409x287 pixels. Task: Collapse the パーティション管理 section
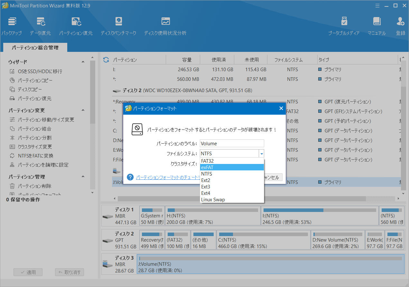[x=83, y=177]
